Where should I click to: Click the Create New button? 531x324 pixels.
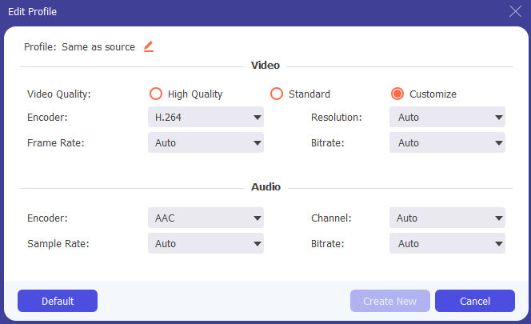coord(389,301)
